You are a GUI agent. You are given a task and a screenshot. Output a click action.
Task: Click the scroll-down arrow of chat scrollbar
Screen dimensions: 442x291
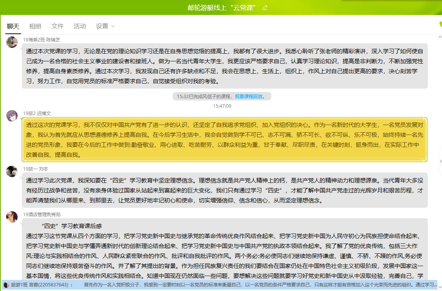point(440,286)
